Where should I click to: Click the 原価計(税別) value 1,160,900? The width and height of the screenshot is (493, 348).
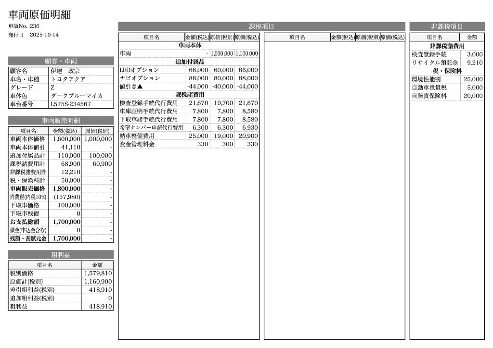click(98, 282)
